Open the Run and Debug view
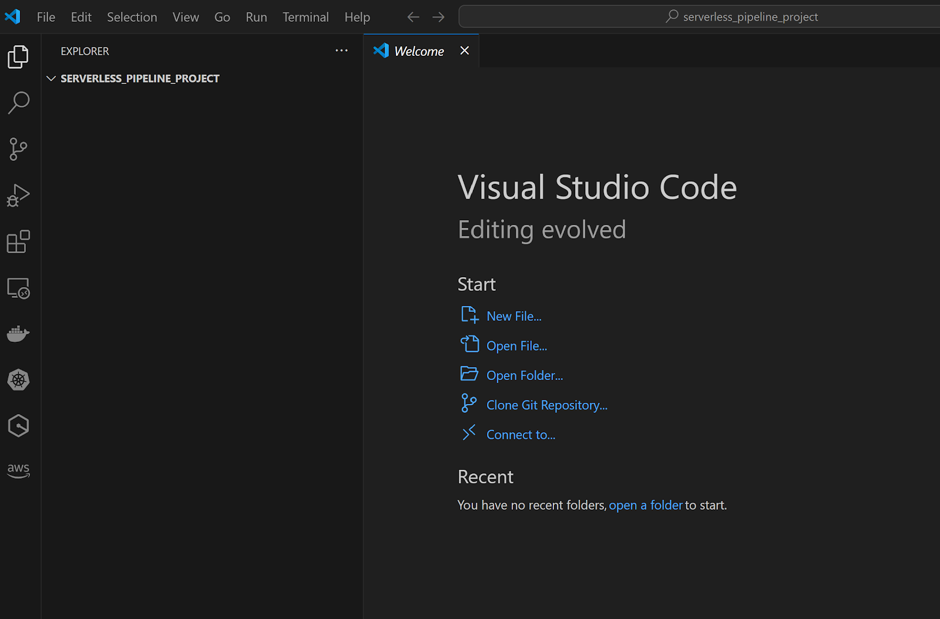Screen dimensions: 940x619 click(x=18, y=196)
